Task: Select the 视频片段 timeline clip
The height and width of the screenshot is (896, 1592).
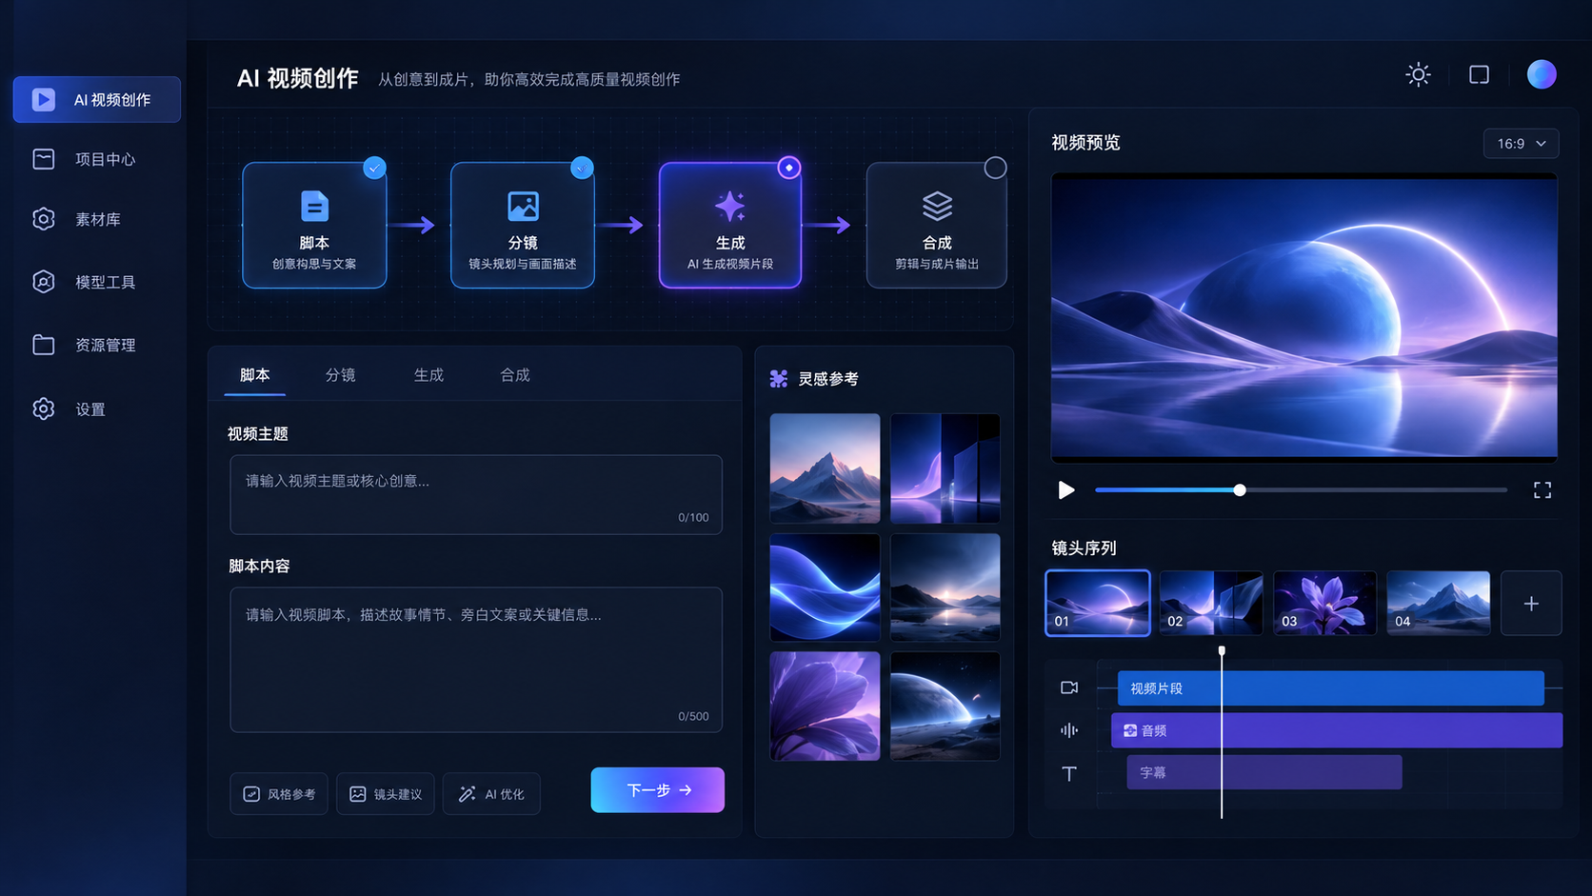Action: 1331,688
